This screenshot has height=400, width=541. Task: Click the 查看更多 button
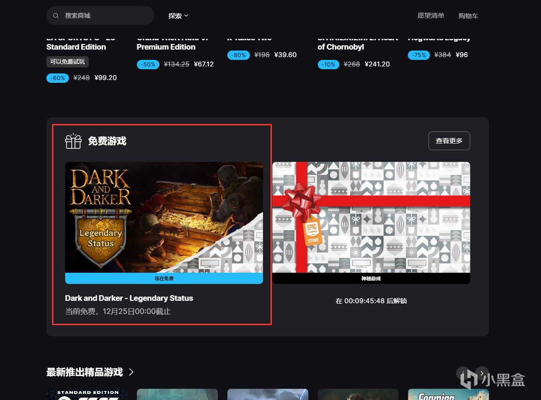(x=449, y=141)
